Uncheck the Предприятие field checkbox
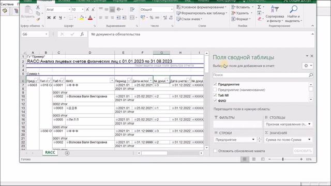Image resolution: width=331 pixels, height=186 pixels. coord(215,84)
